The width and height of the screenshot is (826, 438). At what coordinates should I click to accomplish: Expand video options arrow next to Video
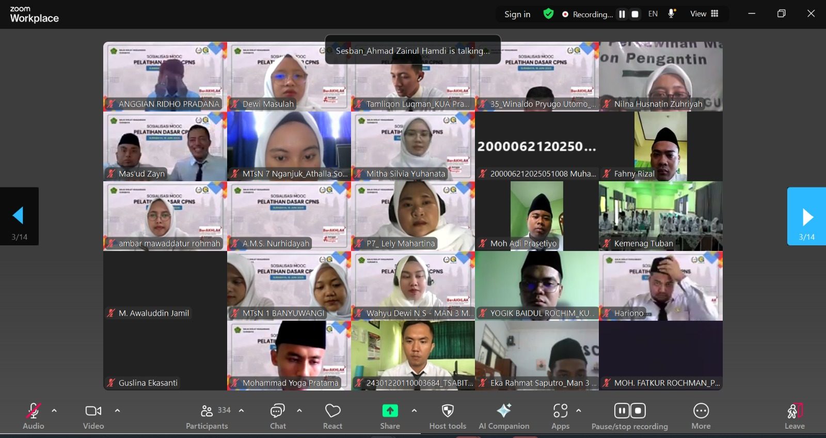(x=117, y=411)
